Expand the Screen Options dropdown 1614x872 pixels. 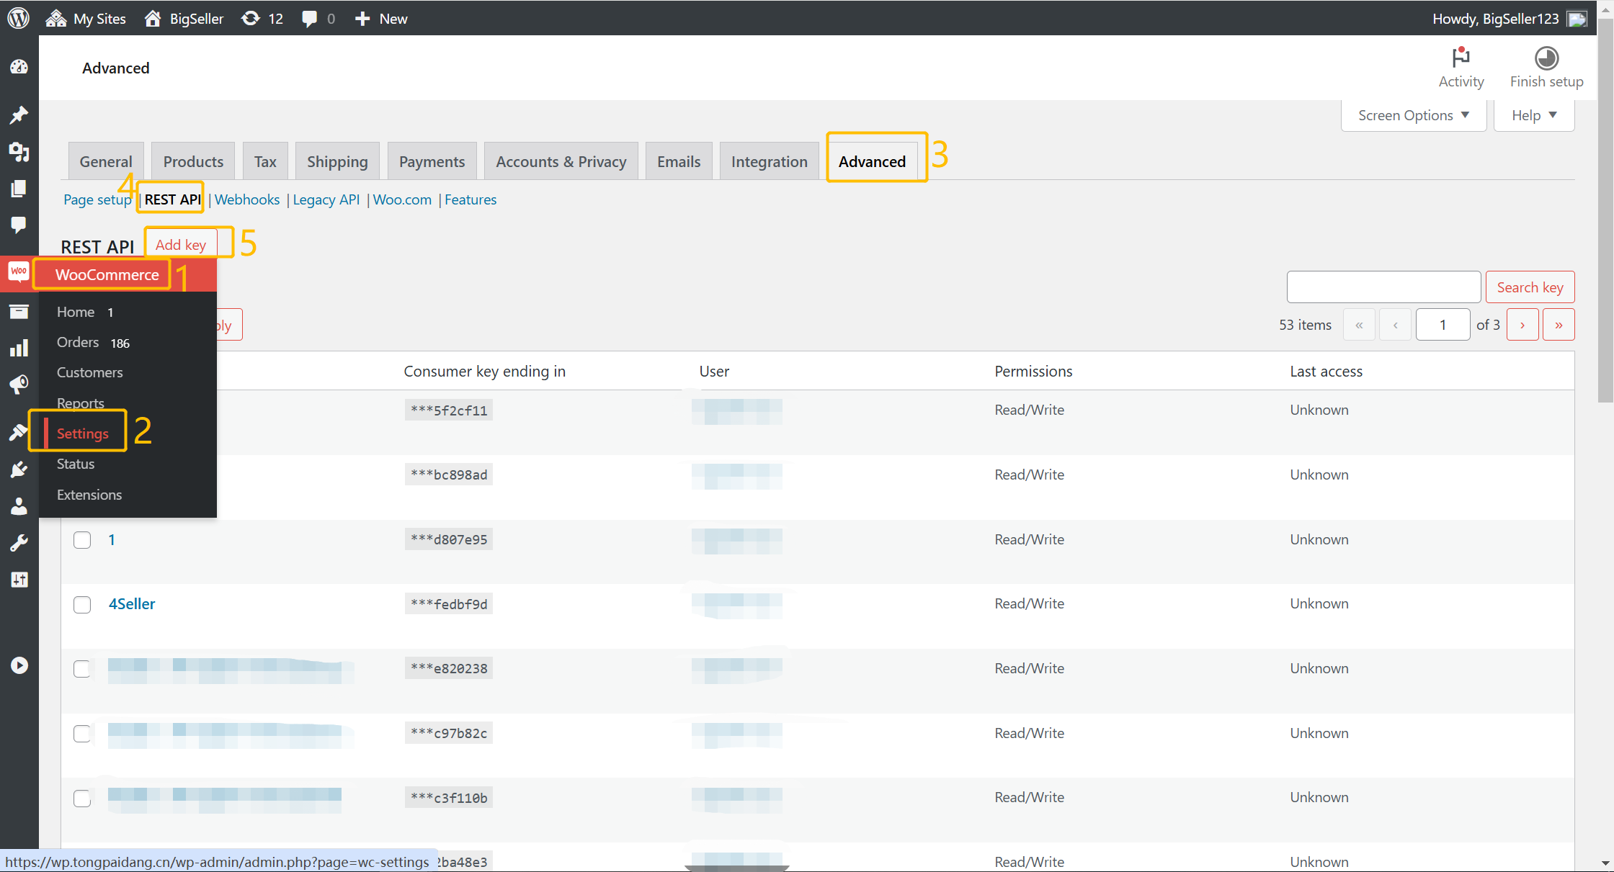pyautogui.click(x=1413, y=115)
